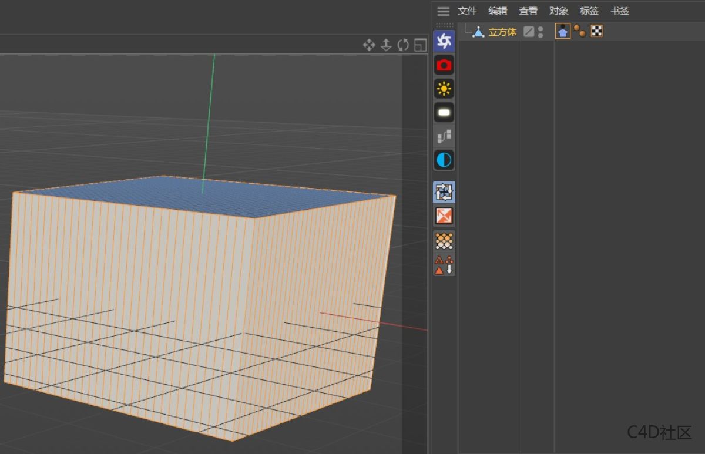Click the camera filter icon in the sidebar

pyautogui.click(x=444, y=65)
